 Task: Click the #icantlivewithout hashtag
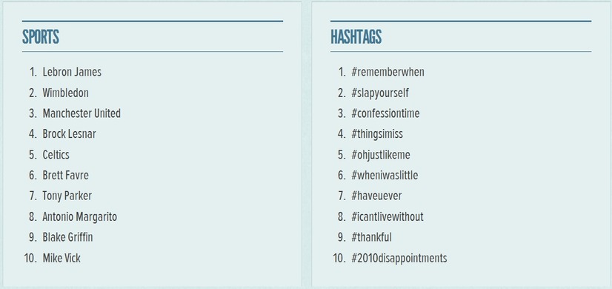(388, 216)
